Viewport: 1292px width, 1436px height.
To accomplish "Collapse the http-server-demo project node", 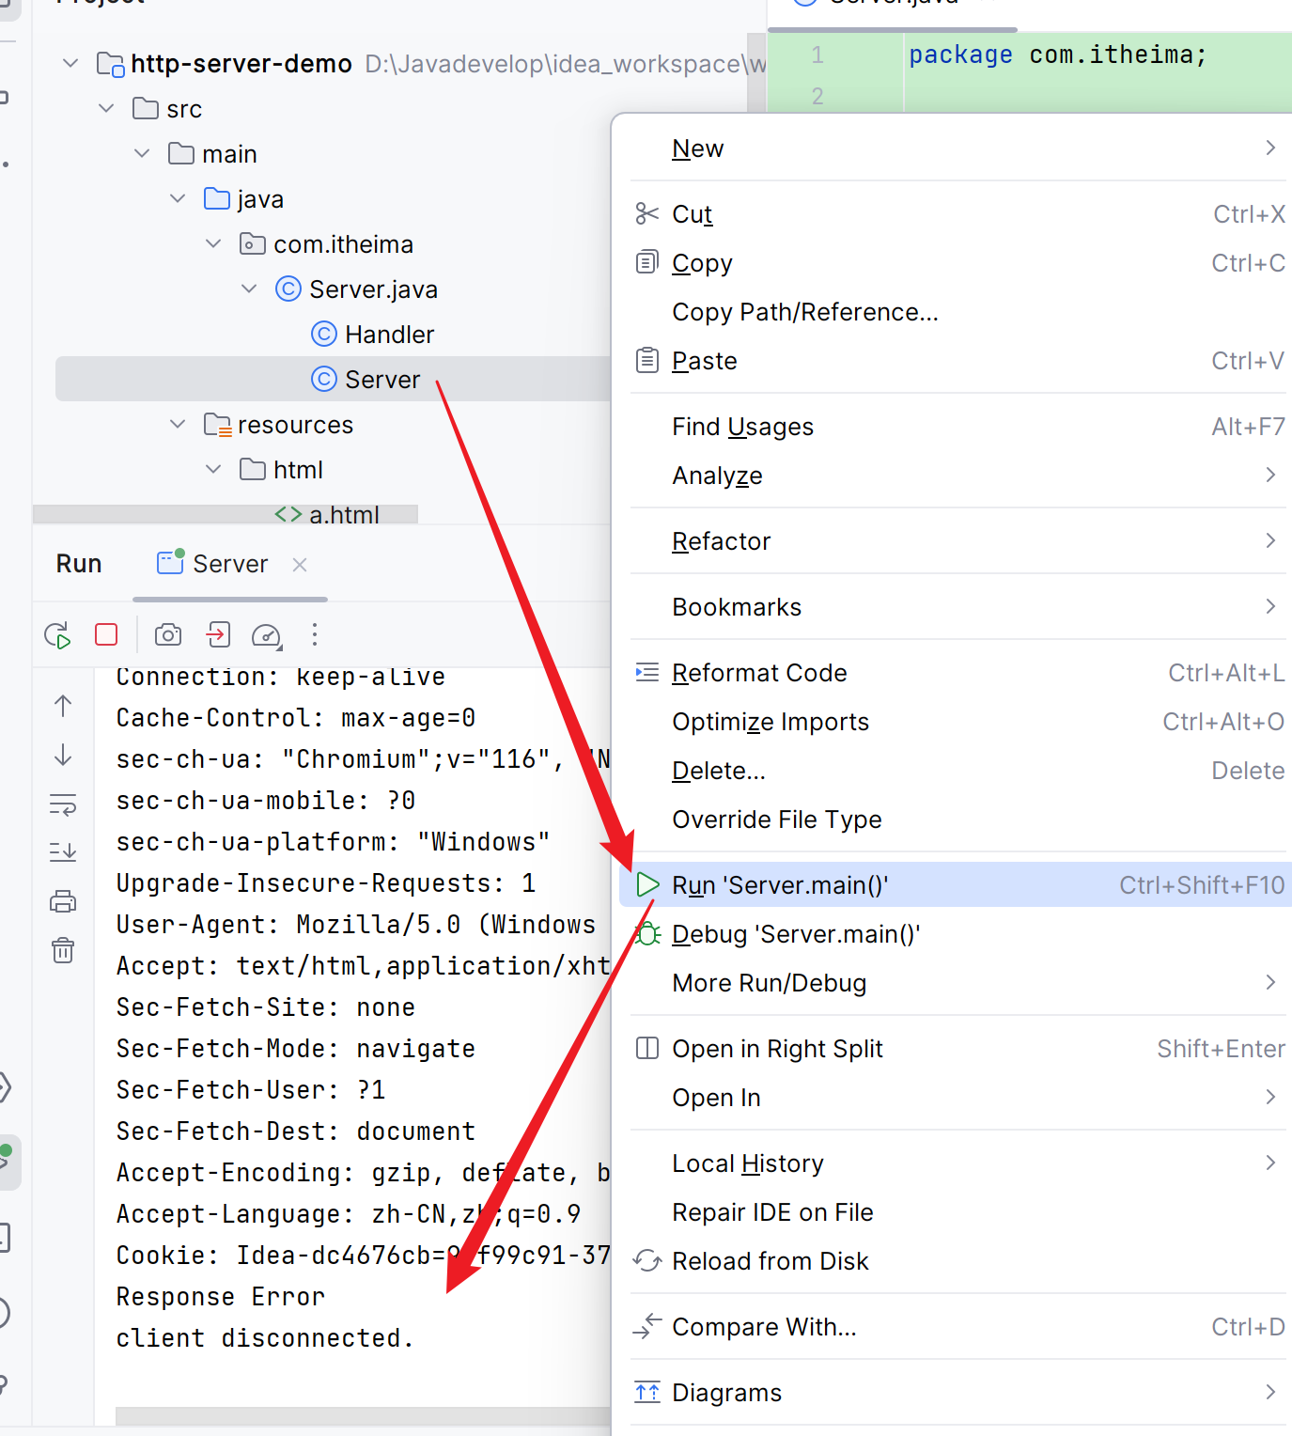I will coord(70,64).
